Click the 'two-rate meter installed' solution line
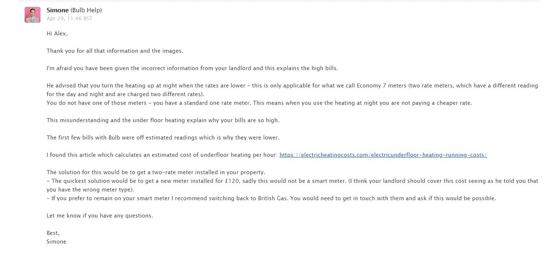The width and height of the screenshot is (549, 267). coord(156,172)
